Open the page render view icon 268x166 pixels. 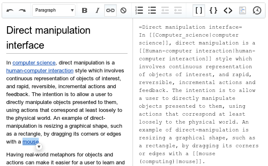point(242,10)
